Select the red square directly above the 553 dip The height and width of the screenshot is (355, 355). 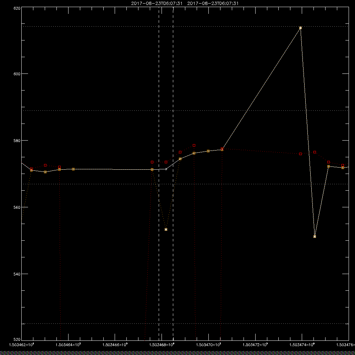coord(166,162)
